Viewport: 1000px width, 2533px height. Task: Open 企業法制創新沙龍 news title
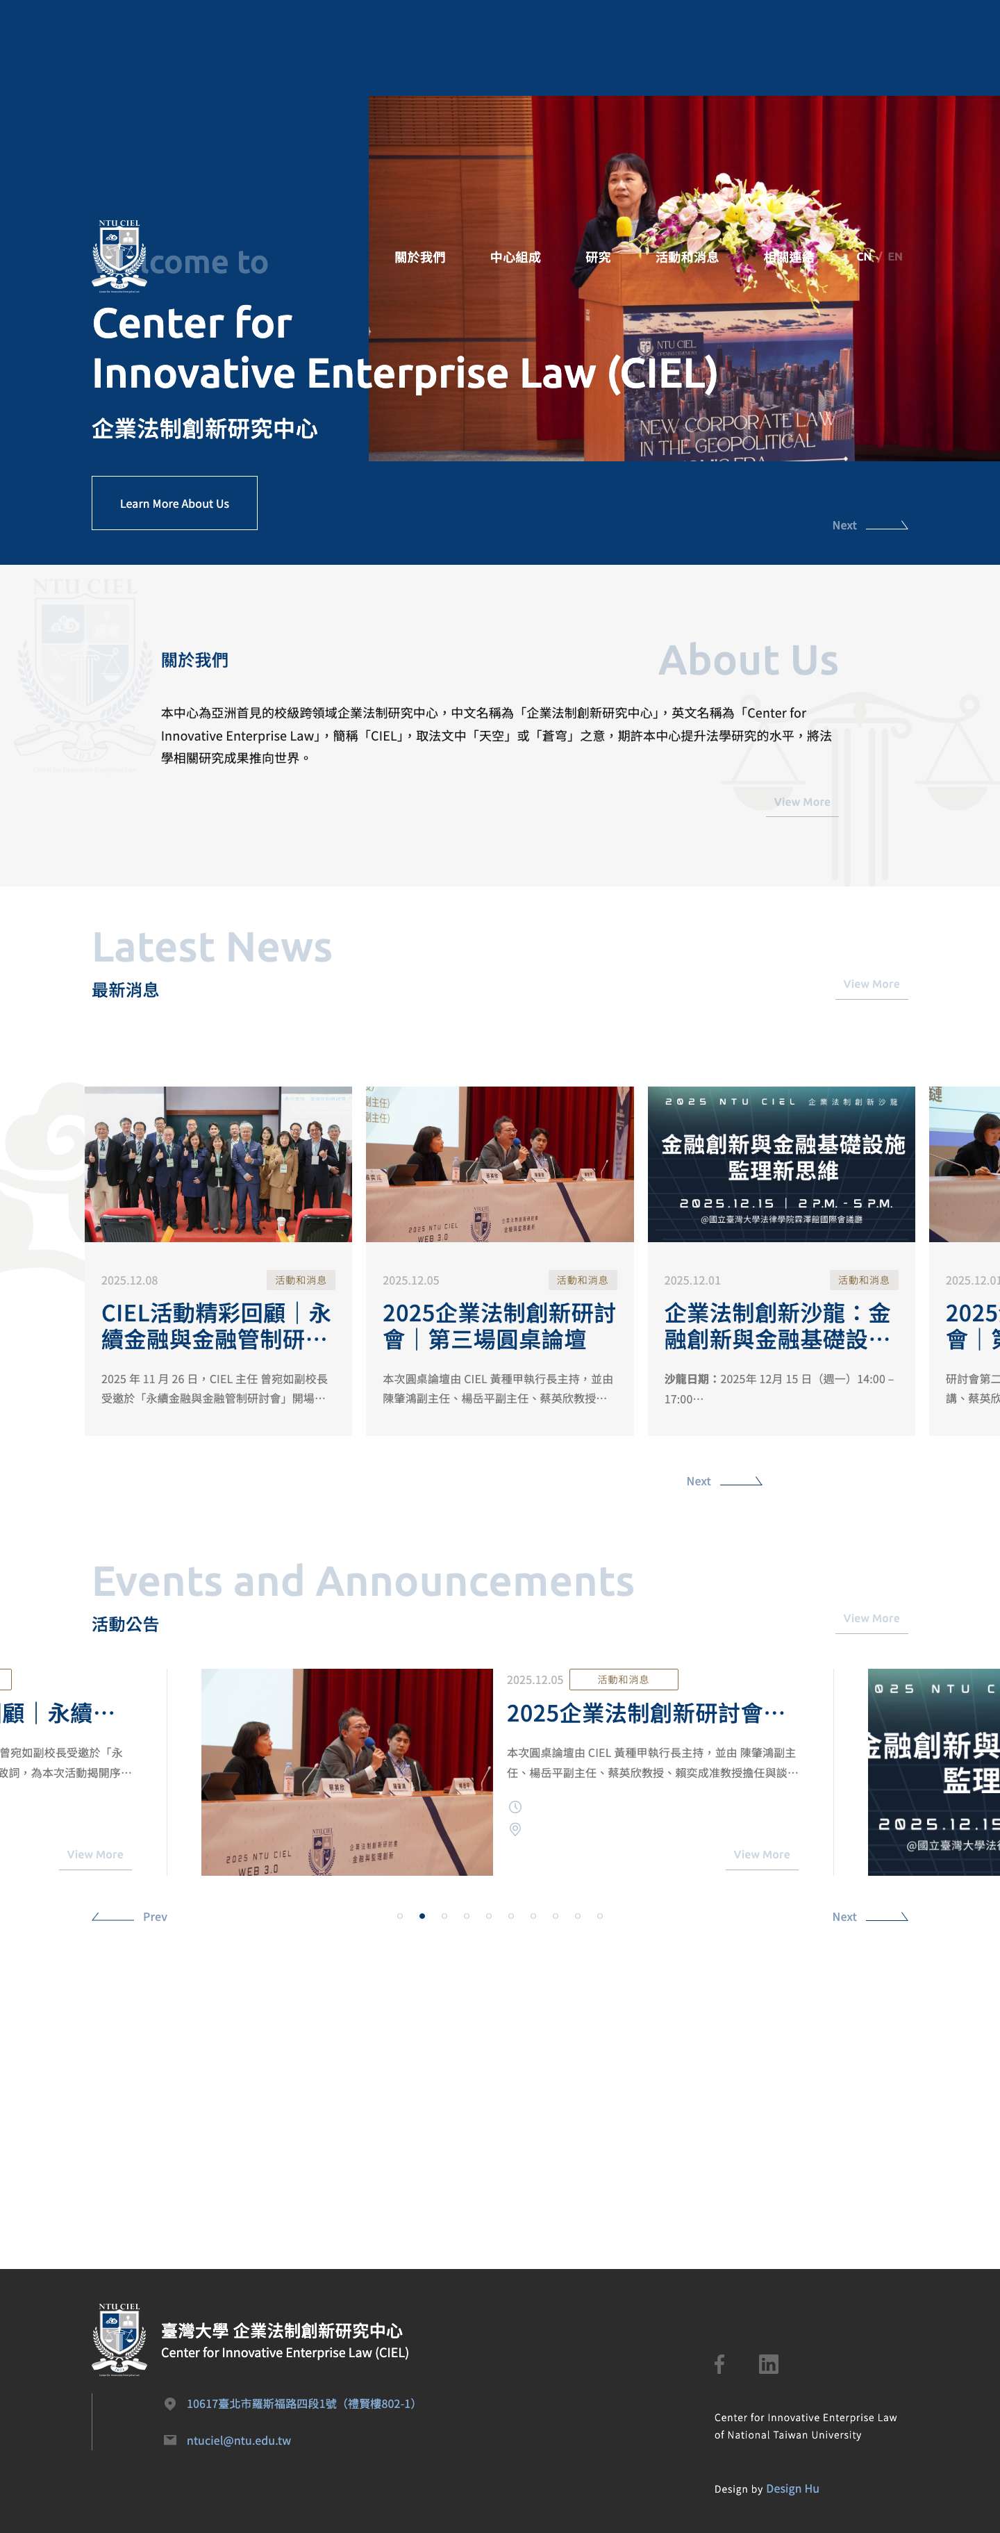pos(778,1326)
